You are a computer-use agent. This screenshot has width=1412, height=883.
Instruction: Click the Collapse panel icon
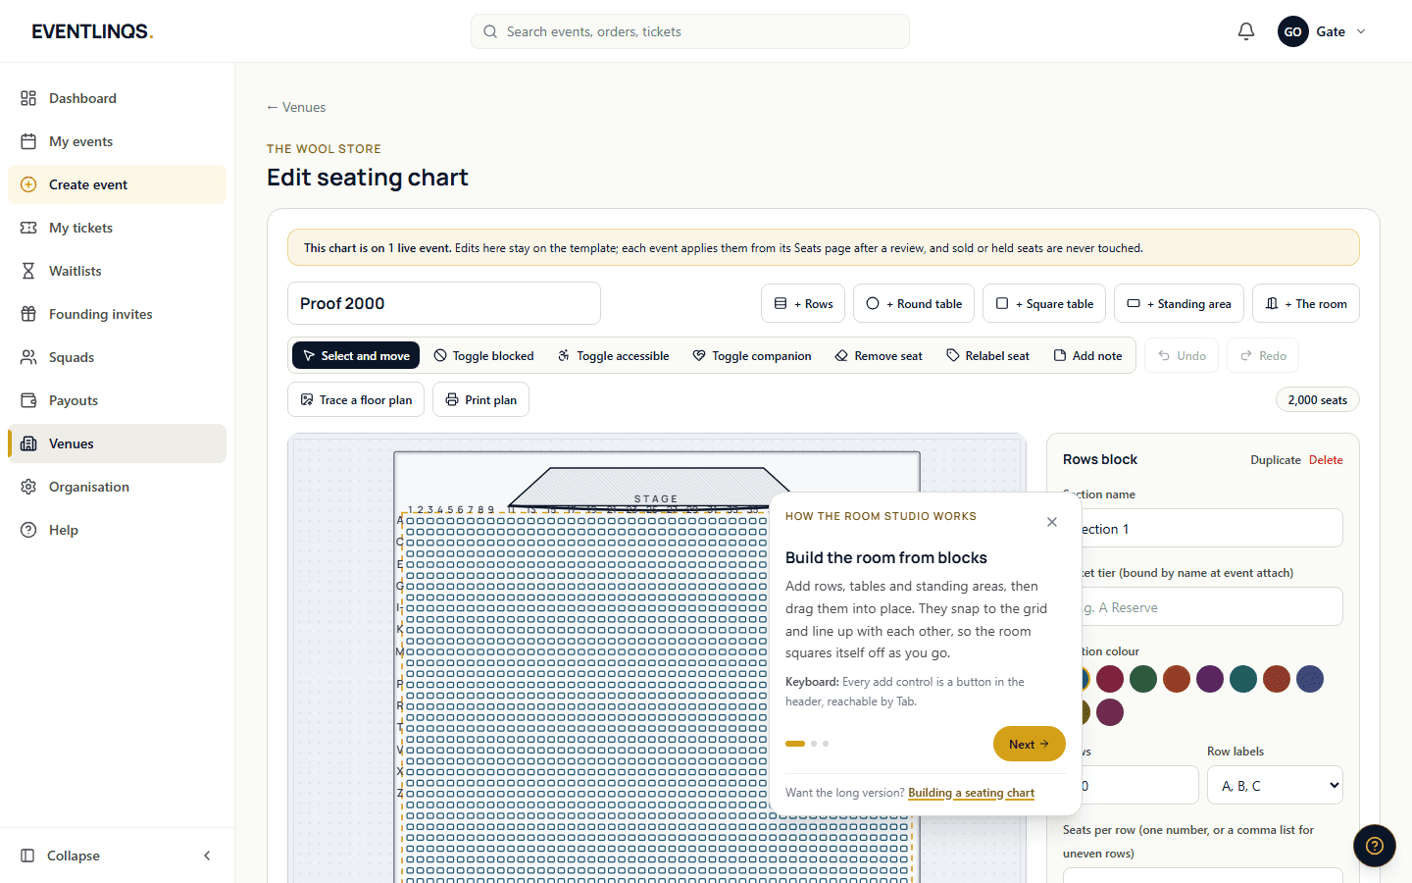27,856
